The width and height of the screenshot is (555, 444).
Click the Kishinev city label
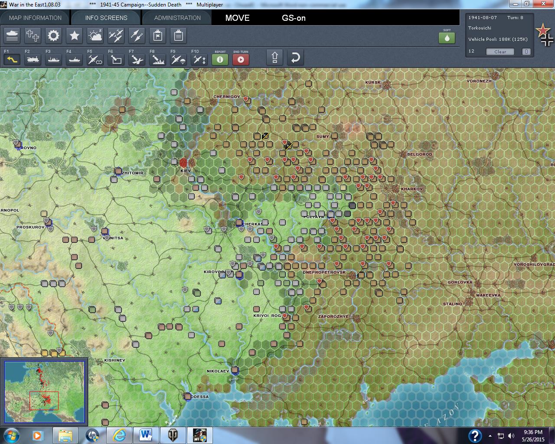pyautogui.click(x=114, y=360)
